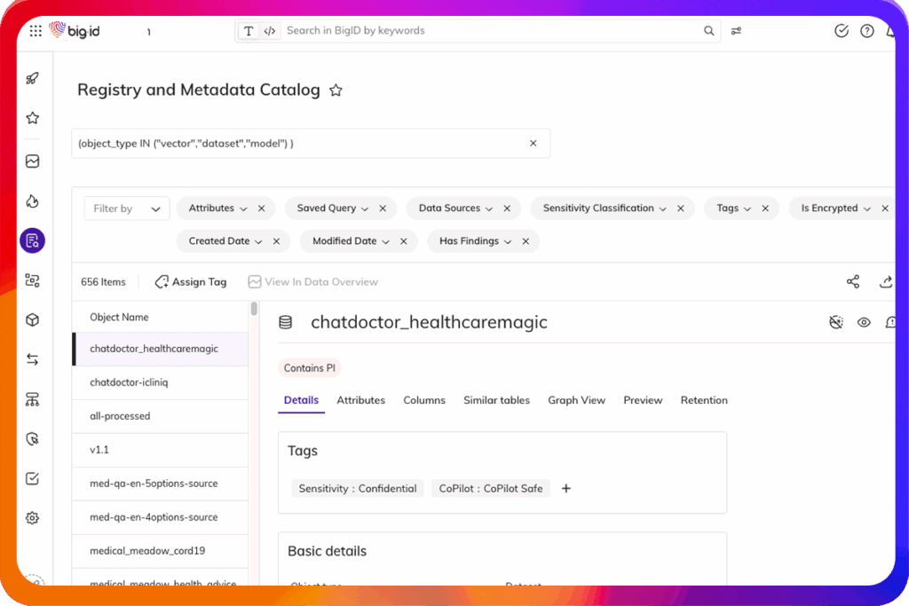Click search filter settings icon
Screen dimensions: 909x606
(x=737, y=31)
